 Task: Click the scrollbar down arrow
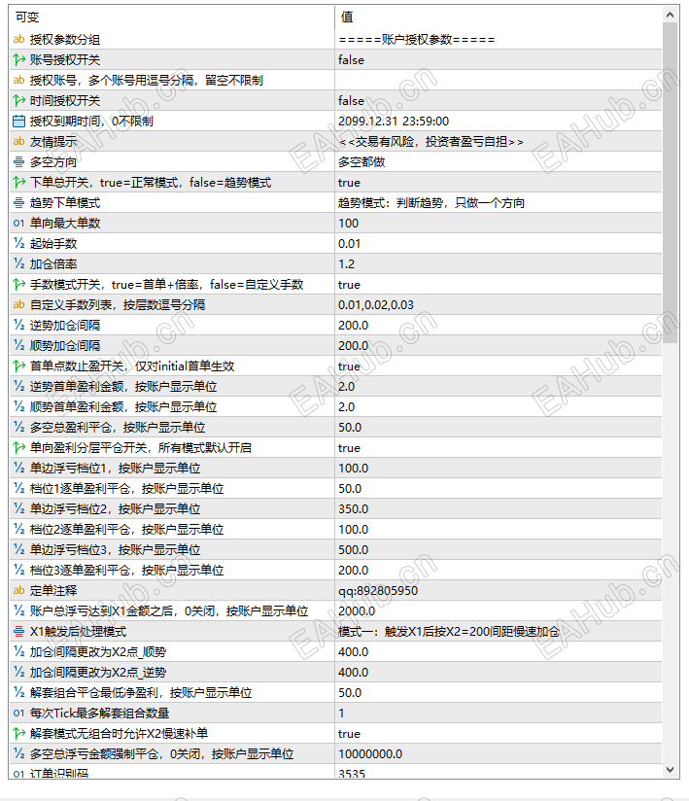(x=671, y=769)
